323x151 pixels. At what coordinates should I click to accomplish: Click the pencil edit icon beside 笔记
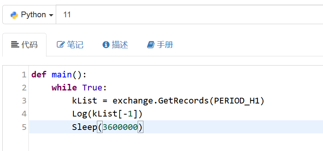point(61,44)
